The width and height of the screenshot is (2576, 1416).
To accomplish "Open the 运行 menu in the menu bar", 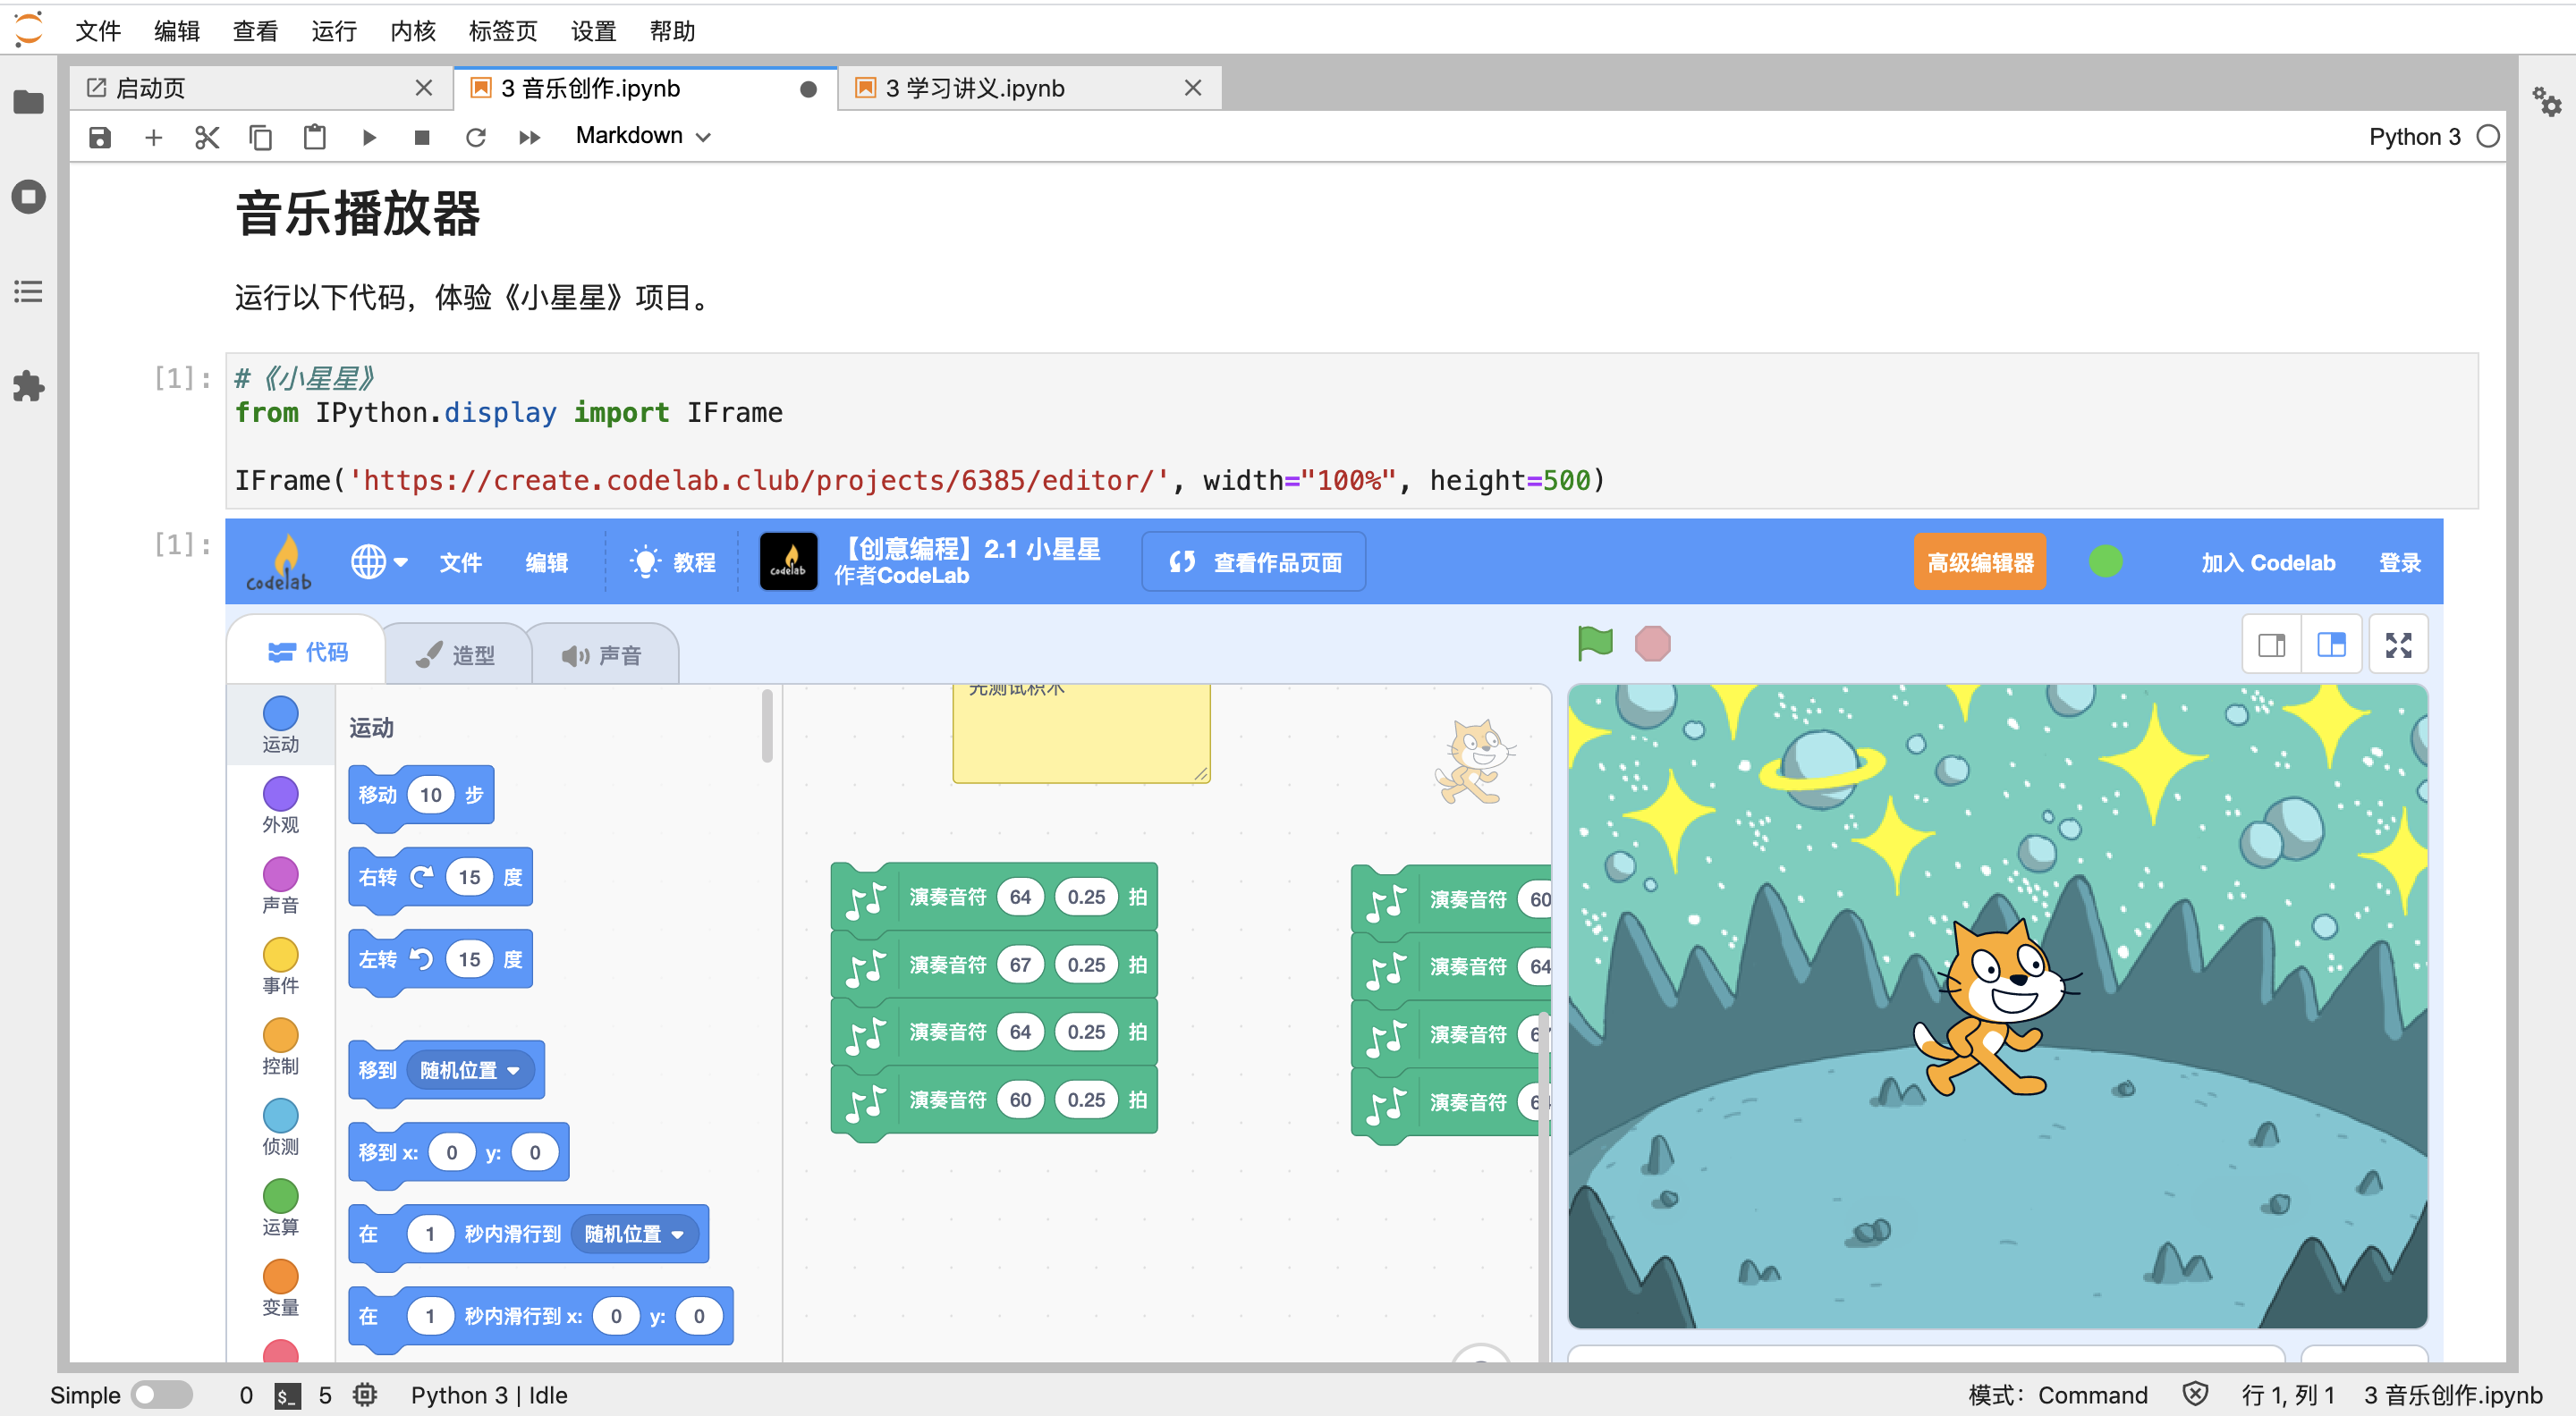I will (x=334, y=31).
